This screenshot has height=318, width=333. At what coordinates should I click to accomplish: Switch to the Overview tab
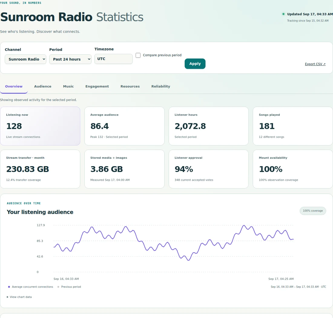pos(14,86)
